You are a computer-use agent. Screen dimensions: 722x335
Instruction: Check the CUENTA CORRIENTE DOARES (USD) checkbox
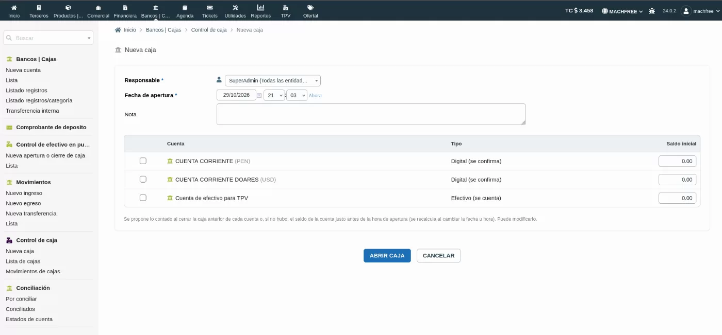143,180
